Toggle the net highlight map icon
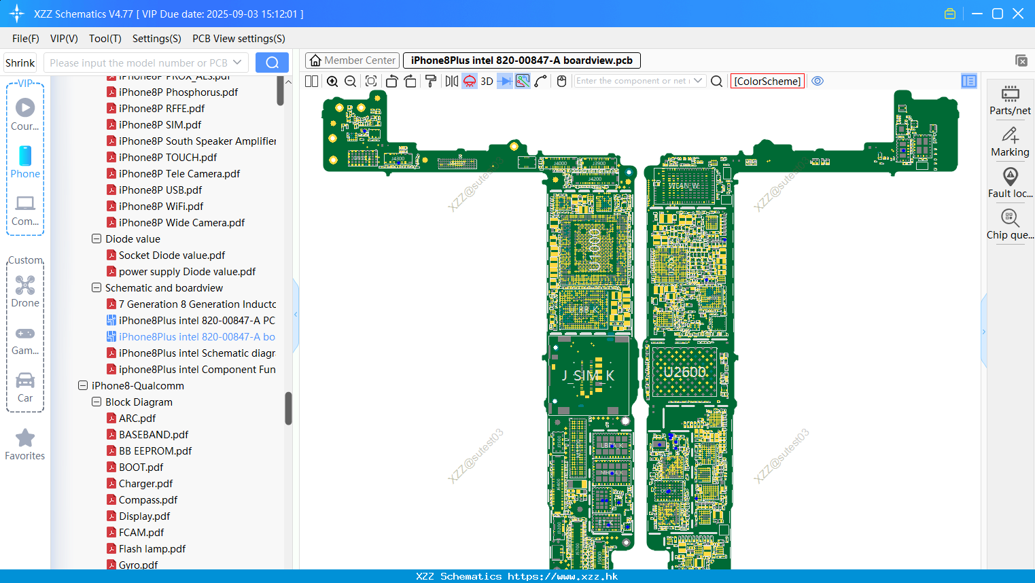1035x583 pixels. pos(523,82)
